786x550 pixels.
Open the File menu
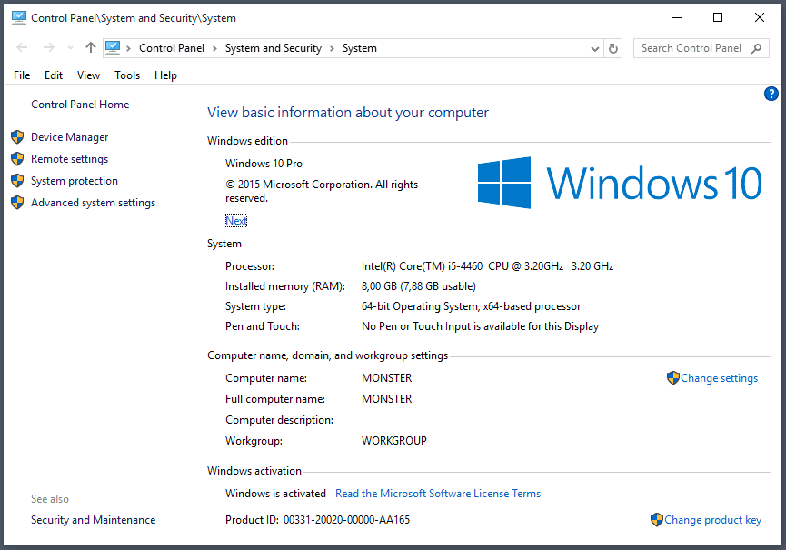[x=22, y=75]
